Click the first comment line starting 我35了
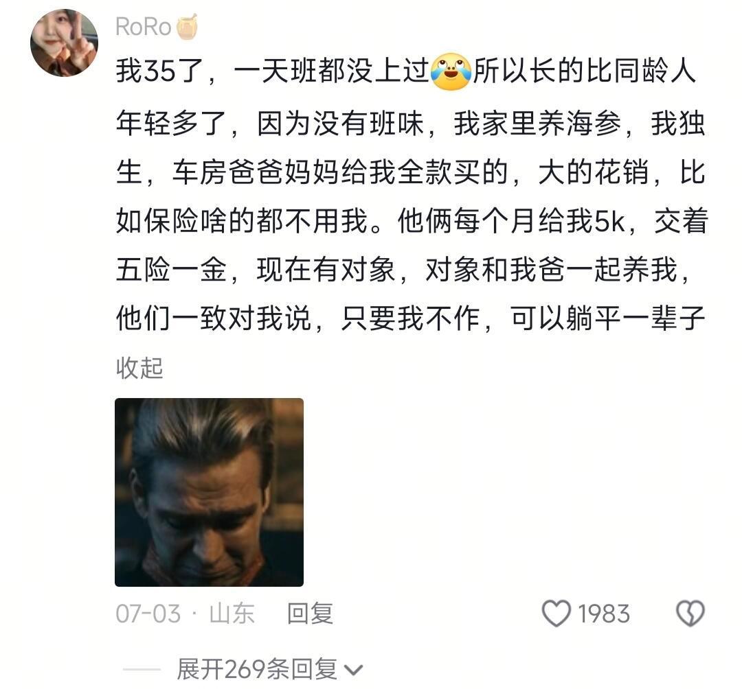The image size is (742, 689). click(x=405, y=71)
